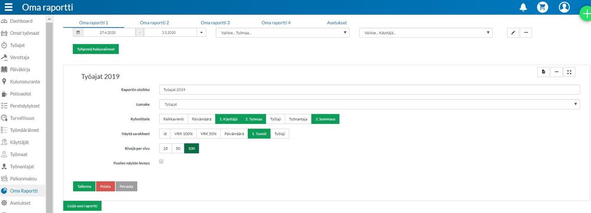Image resolution: width=591 pixels, height=213 pixels.
Task: Toggle Työlaji column in Näytä sarakkeet
Action: tap(280, 134)
